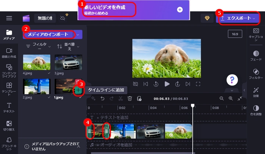This screenshot has width=265, height=154.
Task: Open the 効果 effects panel
Action: click(256, 92)
